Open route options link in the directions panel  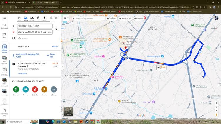[x=55, y=46]
